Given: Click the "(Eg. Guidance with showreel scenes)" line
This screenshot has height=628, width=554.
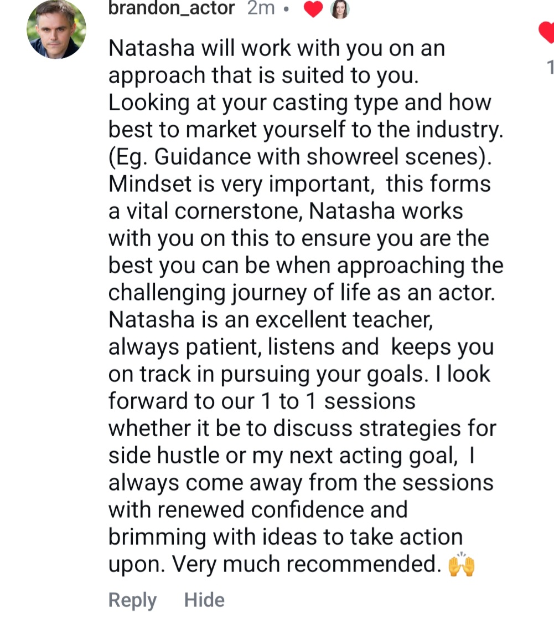Looking at the screenshot, I should click(300, 157).
